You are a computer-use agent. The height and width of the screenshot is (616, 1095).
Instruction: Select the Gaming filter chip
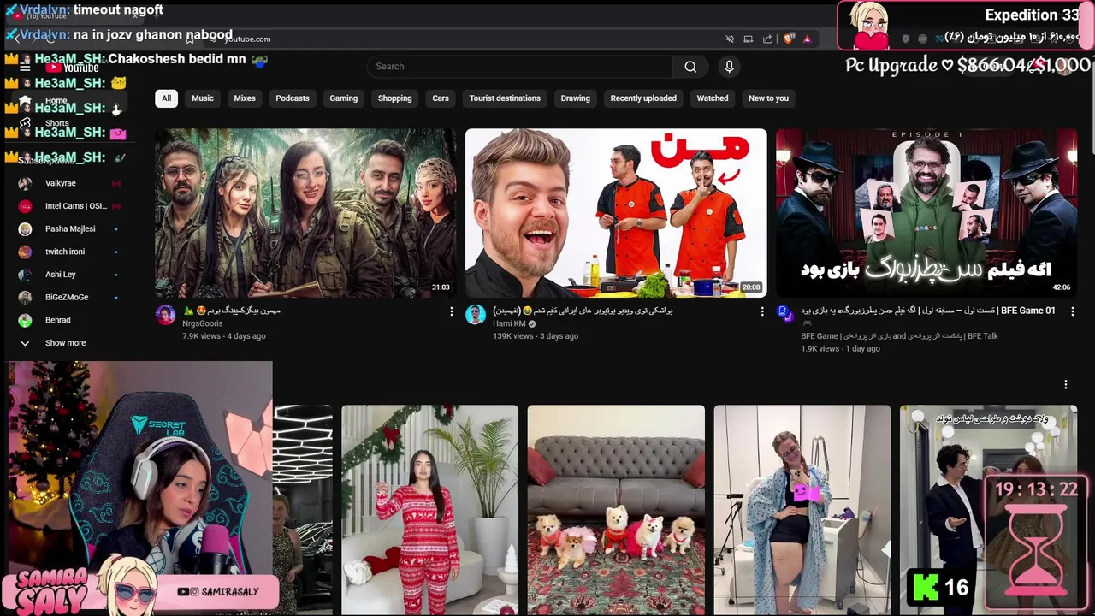(x=344, y=98)
